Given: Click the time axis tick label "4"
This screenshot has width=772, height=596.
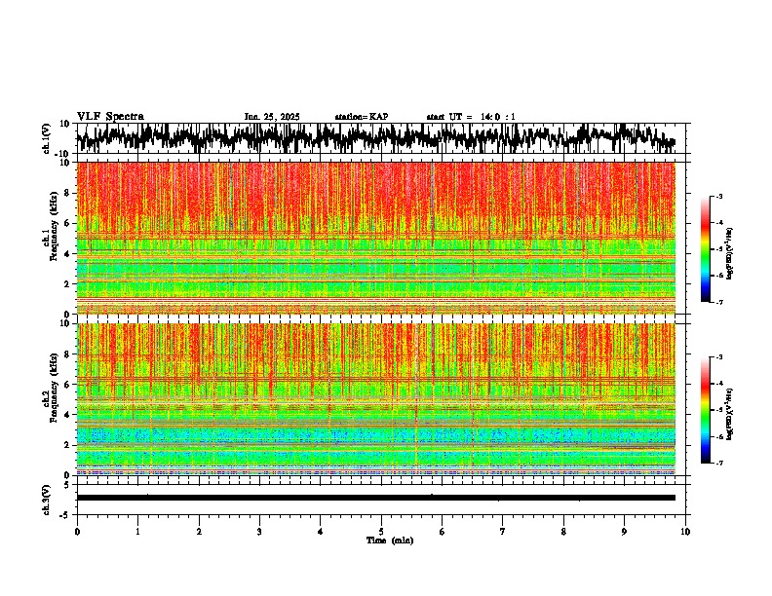Looking at the screenshot, I should [321, 532].
